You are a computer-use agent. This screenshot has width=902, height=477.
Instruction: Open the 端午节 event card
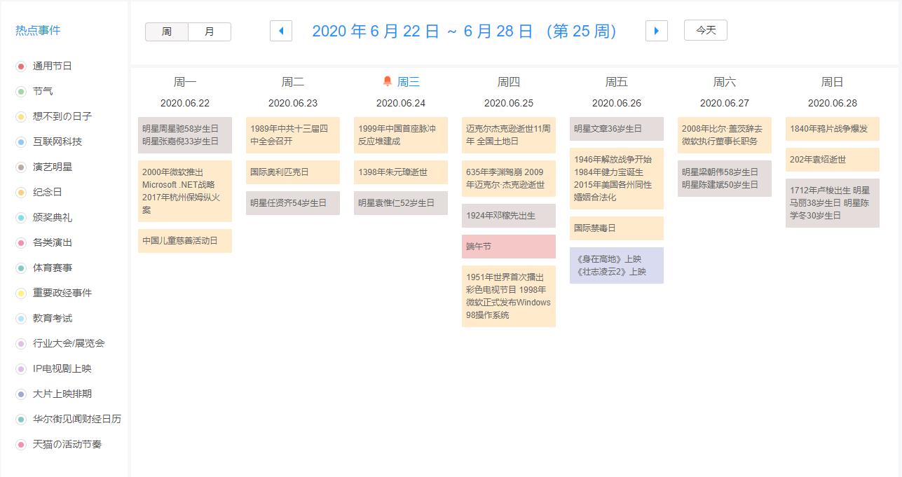509,247
